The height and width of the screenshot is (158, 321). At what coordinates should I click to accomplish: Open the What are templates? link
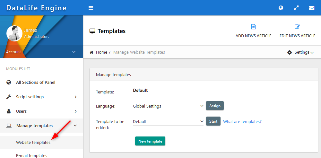pos(242,121)
